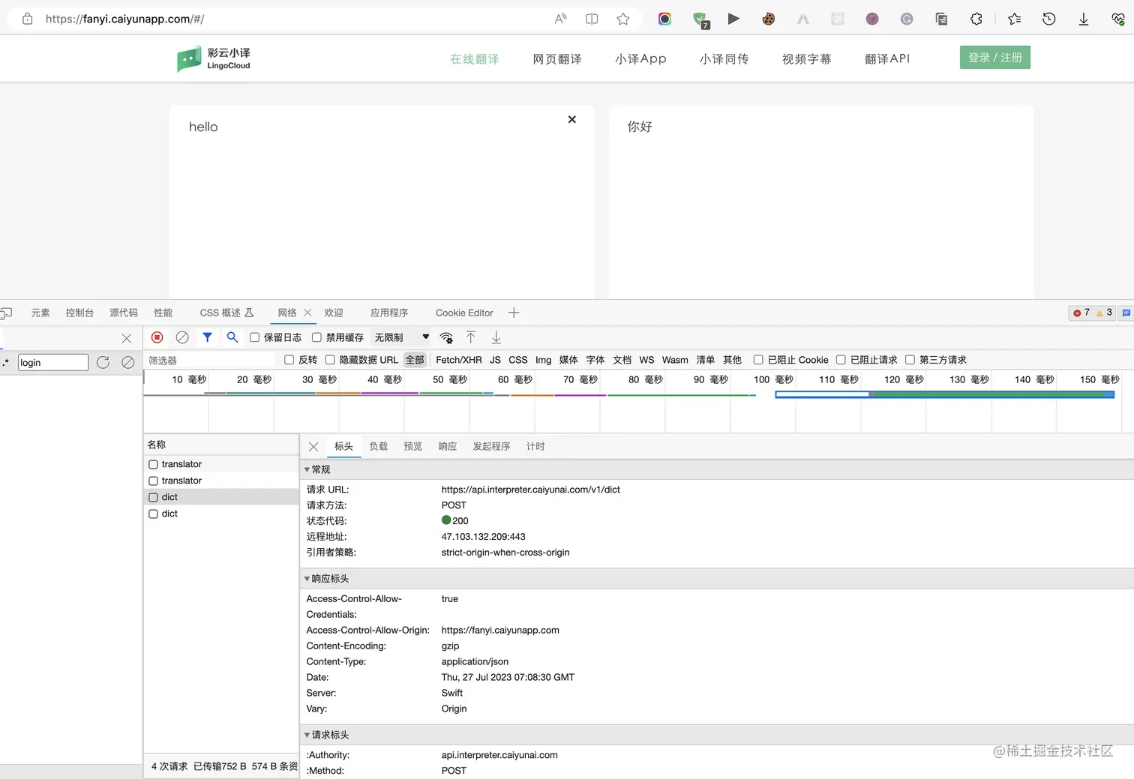Open the 无限制 throttling dropdown
The image size is (1134, 779).
coord(402,337)
